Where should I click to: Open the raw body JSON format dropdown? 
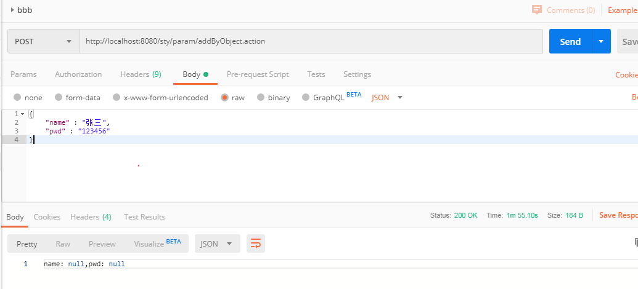coord(386,97)
